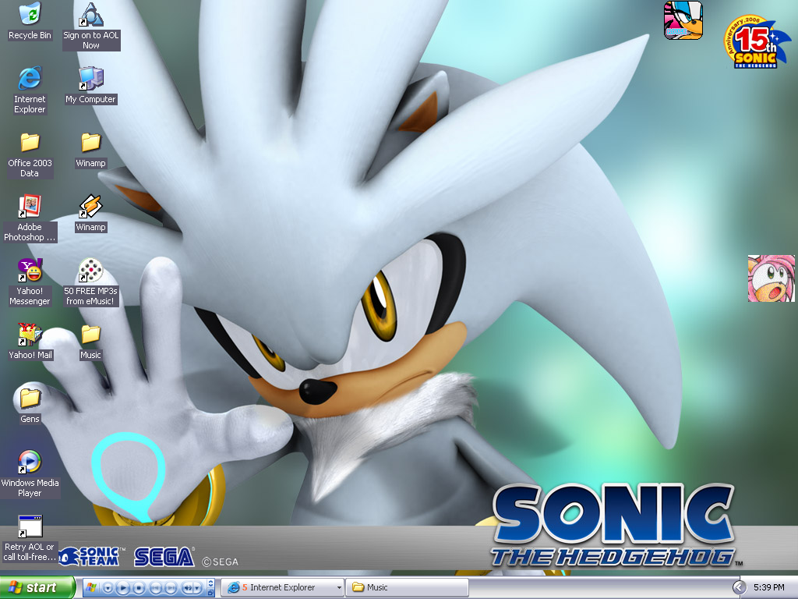The height and width of the screenshot is (599, 798).
Task: Expand the Internet Explorer taskbar group arrow
Action: point(340,588)
